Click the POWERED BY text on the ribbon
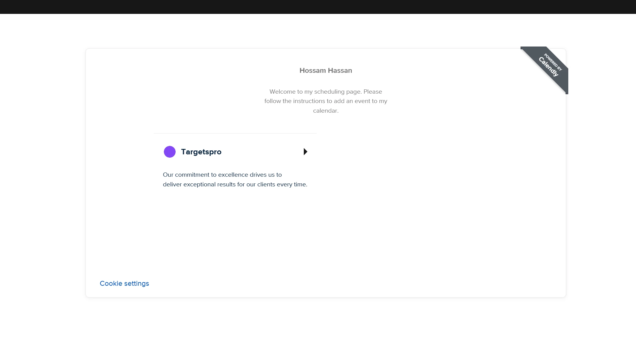This screenshot has height=338, width=636. pyautogui.click(x=553, y=62)
